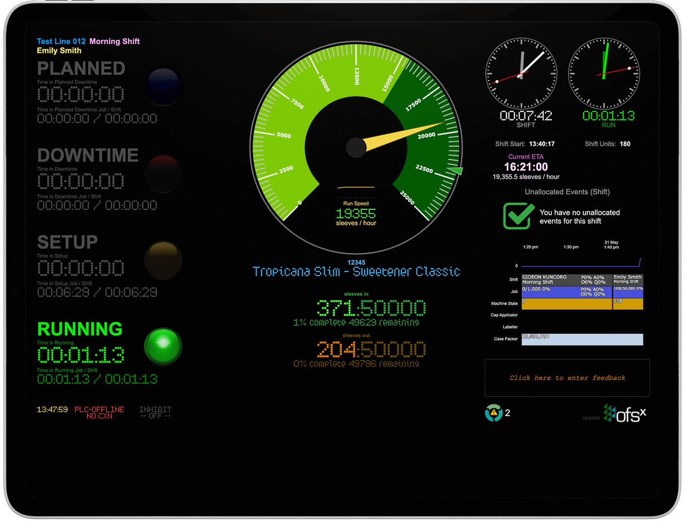Click the yellow SETUP status lamp

163,260
